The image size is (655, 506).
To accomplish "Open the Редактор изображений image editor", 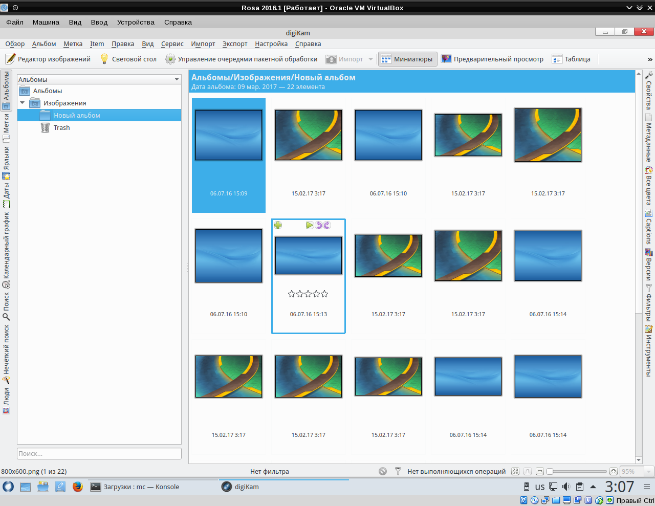I will (48, 59).
